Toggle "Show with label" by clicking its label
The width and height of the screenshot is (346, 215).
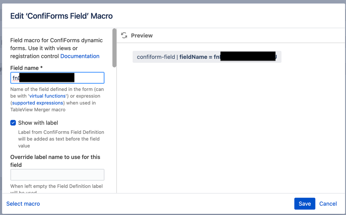pyautogui.click(x=38, y=123)
